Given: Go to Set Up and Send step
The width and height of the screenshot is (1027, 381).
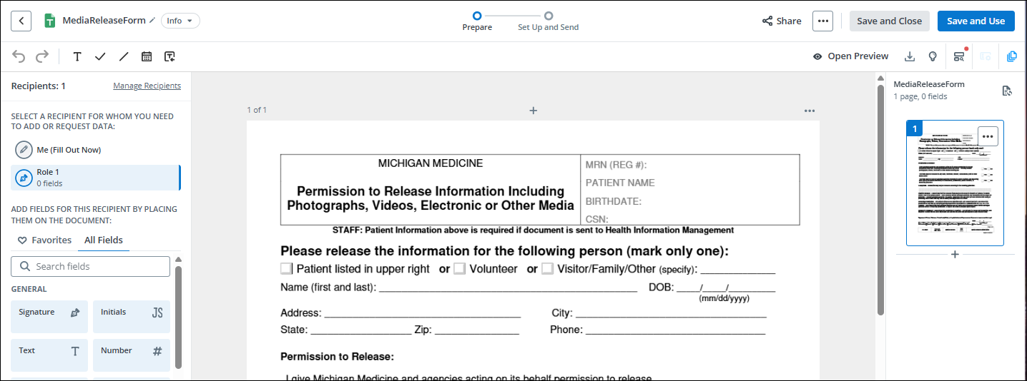Looking at the screenshot, I should (549, 21).
